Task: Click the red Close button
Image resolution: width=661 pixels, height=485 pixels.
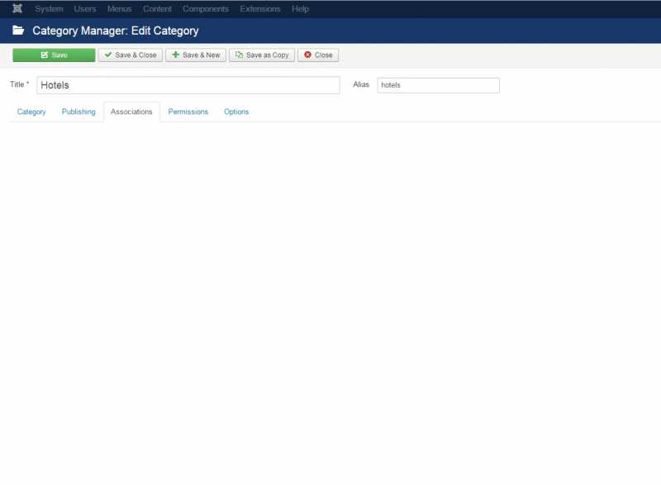Action: click(x=318, y=55)
